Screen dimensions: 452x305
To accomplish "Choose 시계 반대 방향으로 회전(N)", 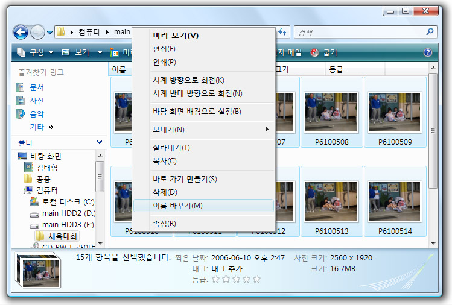I will pos(203,93).
